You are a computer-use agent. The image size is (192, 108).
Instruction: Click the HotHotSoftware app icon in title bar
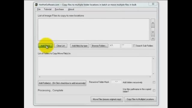coord(36,5)
